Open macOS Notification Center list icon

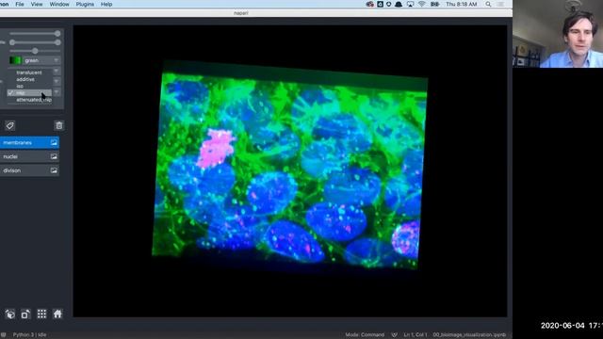[x=500, y=4]
